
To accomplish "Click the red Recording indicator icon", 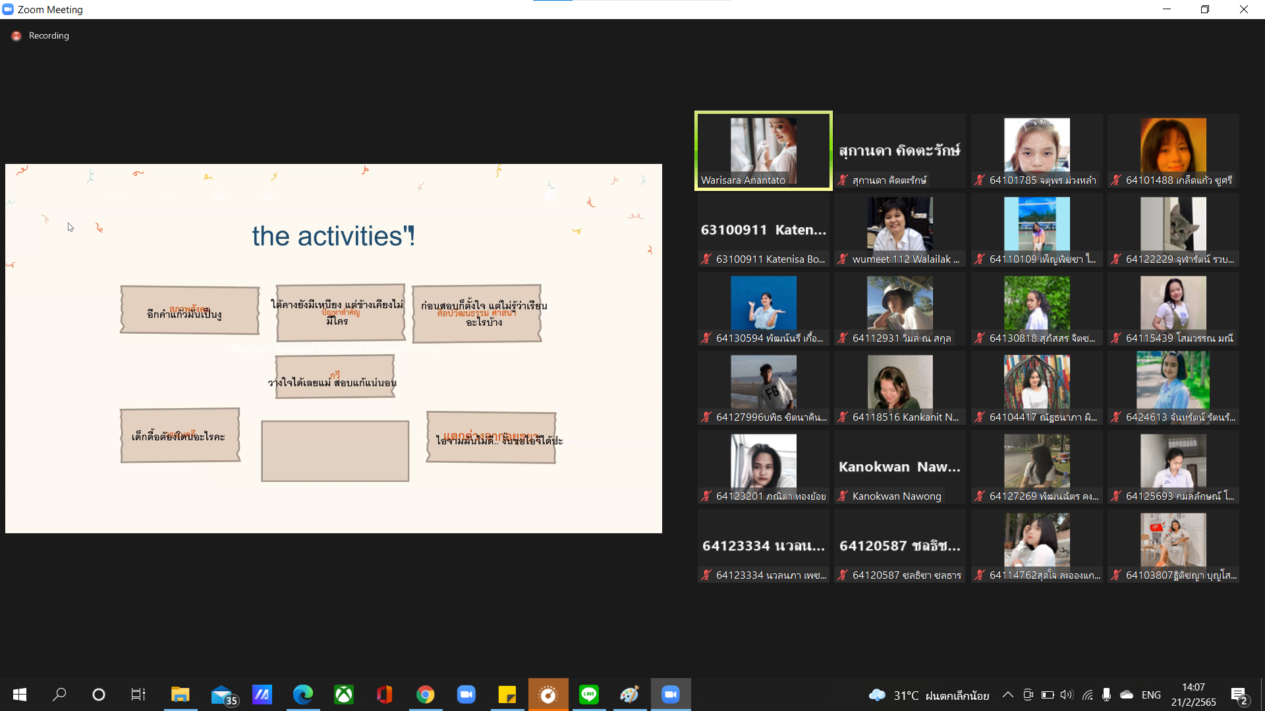I will click(x=16, y=36).
